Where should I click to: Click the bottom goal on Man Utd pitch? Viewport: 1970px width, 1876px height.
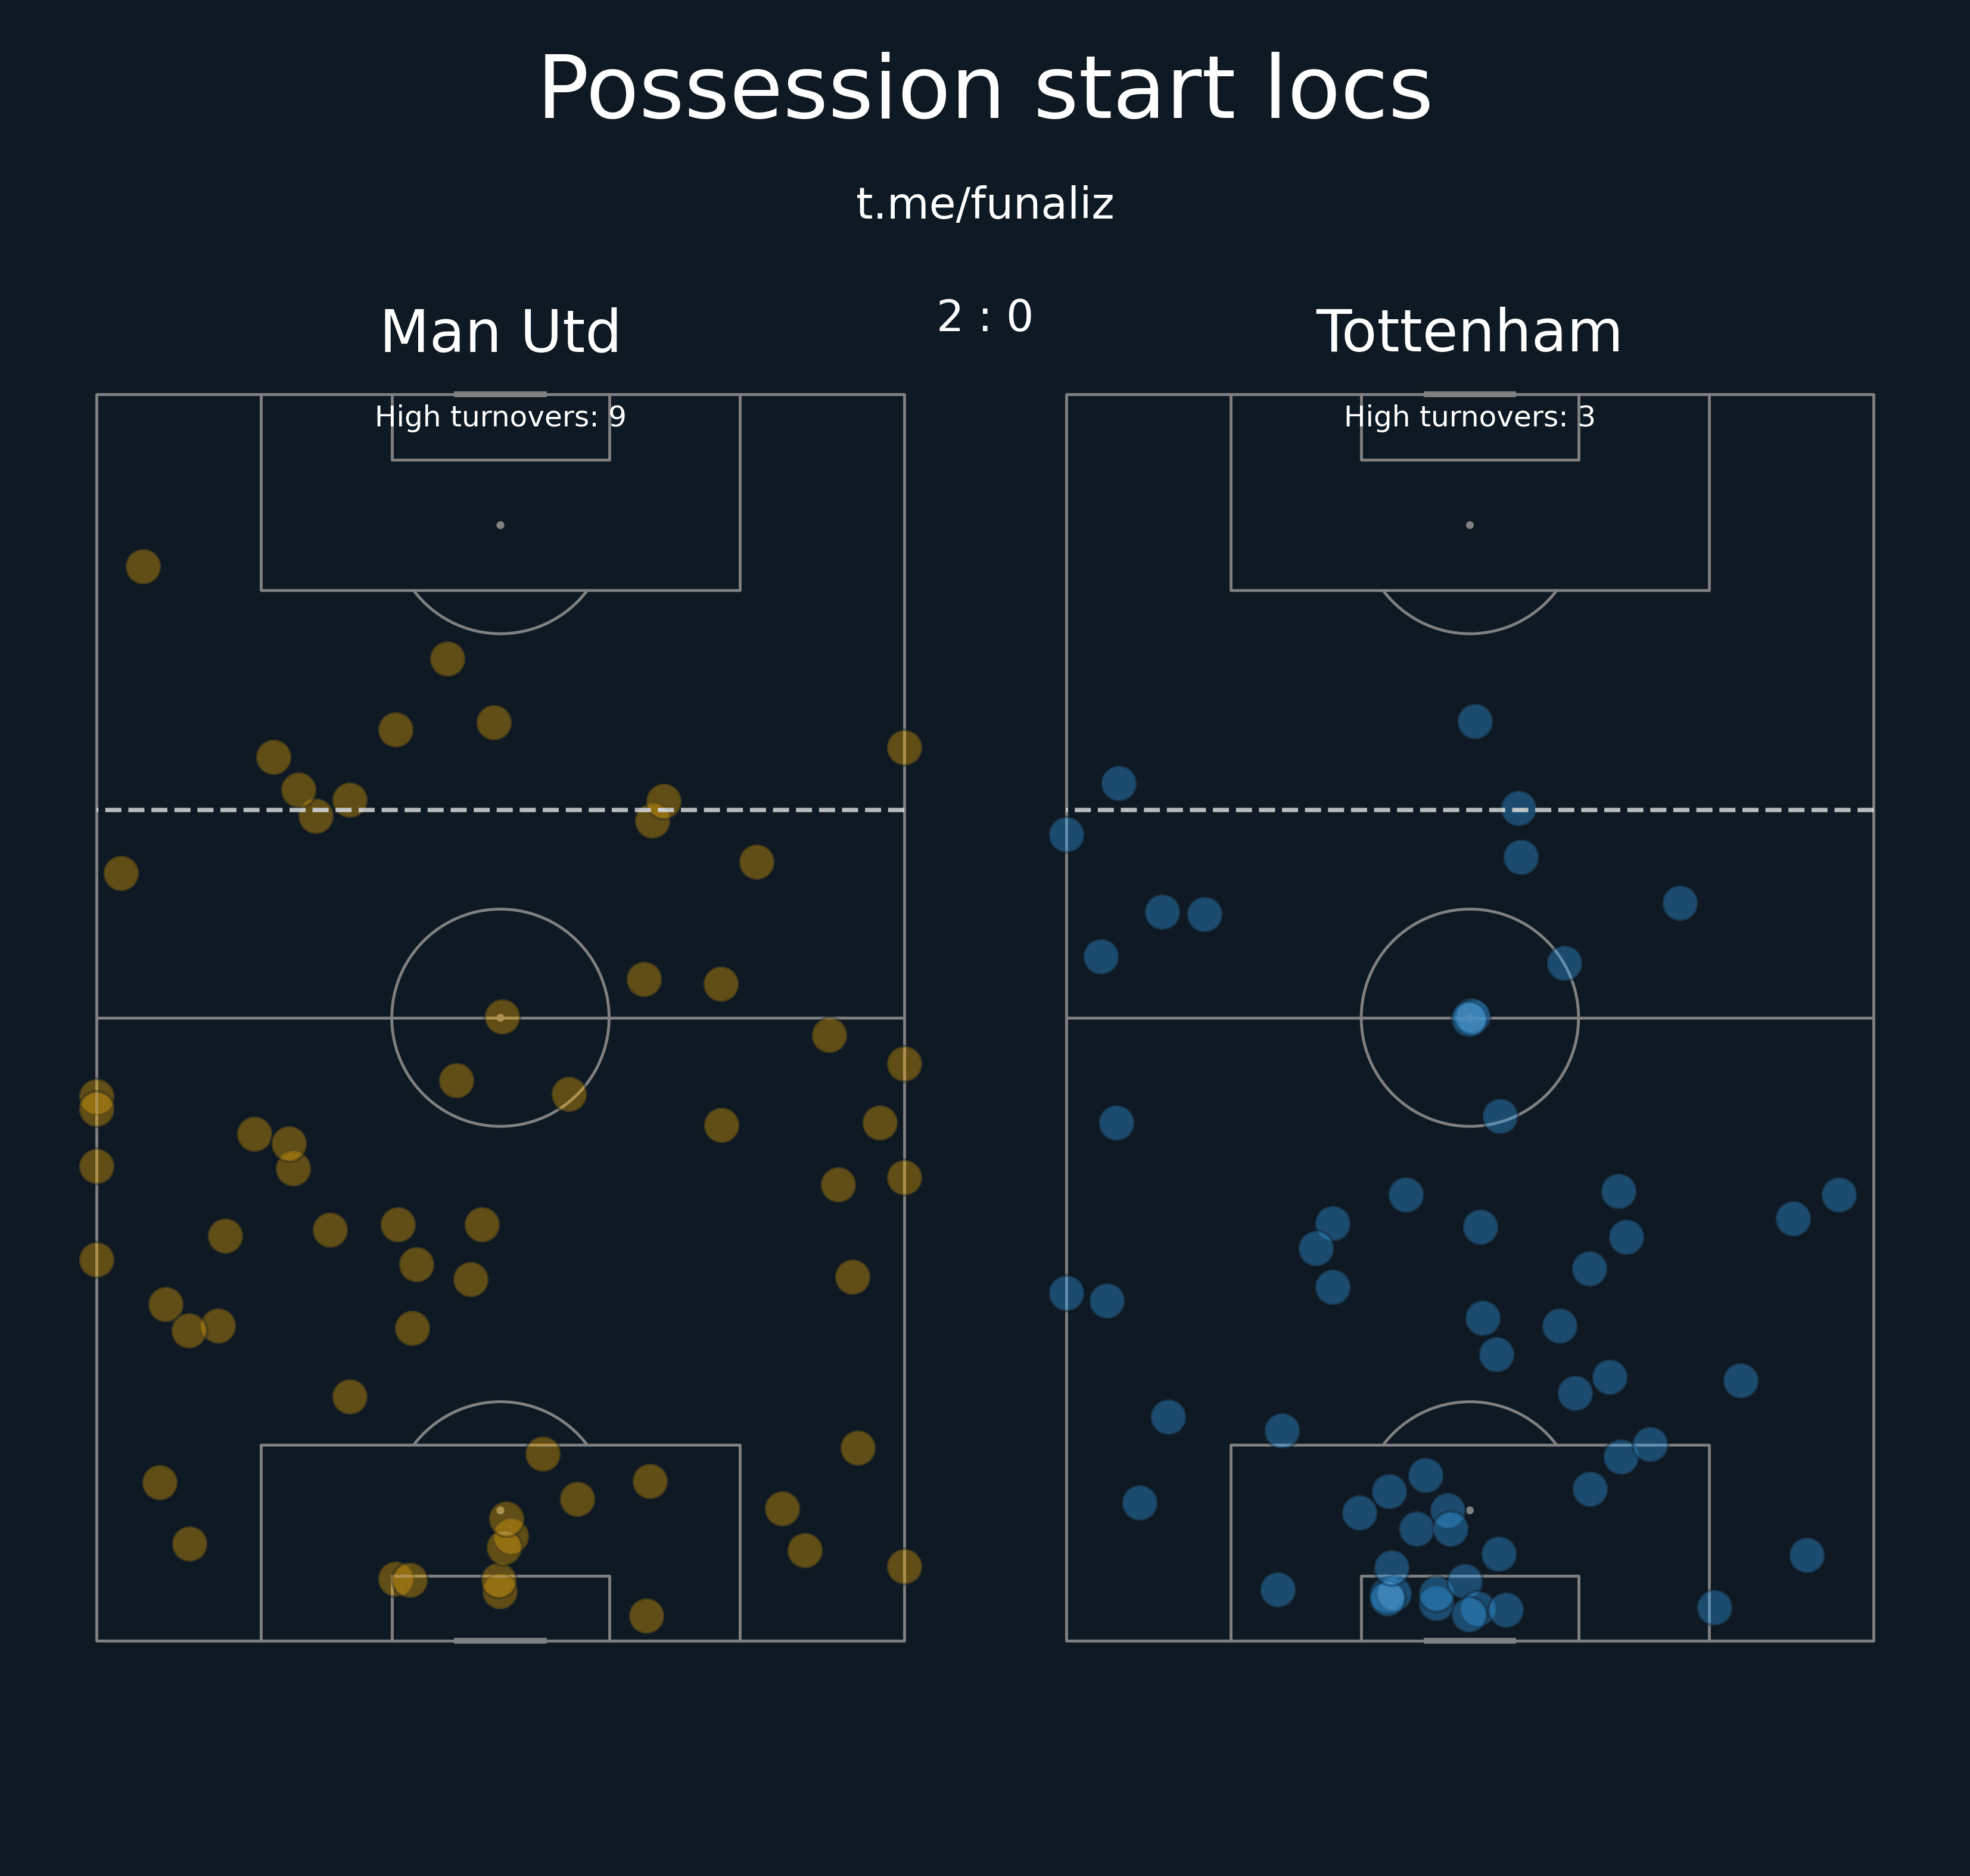[x=500, y=1641]
